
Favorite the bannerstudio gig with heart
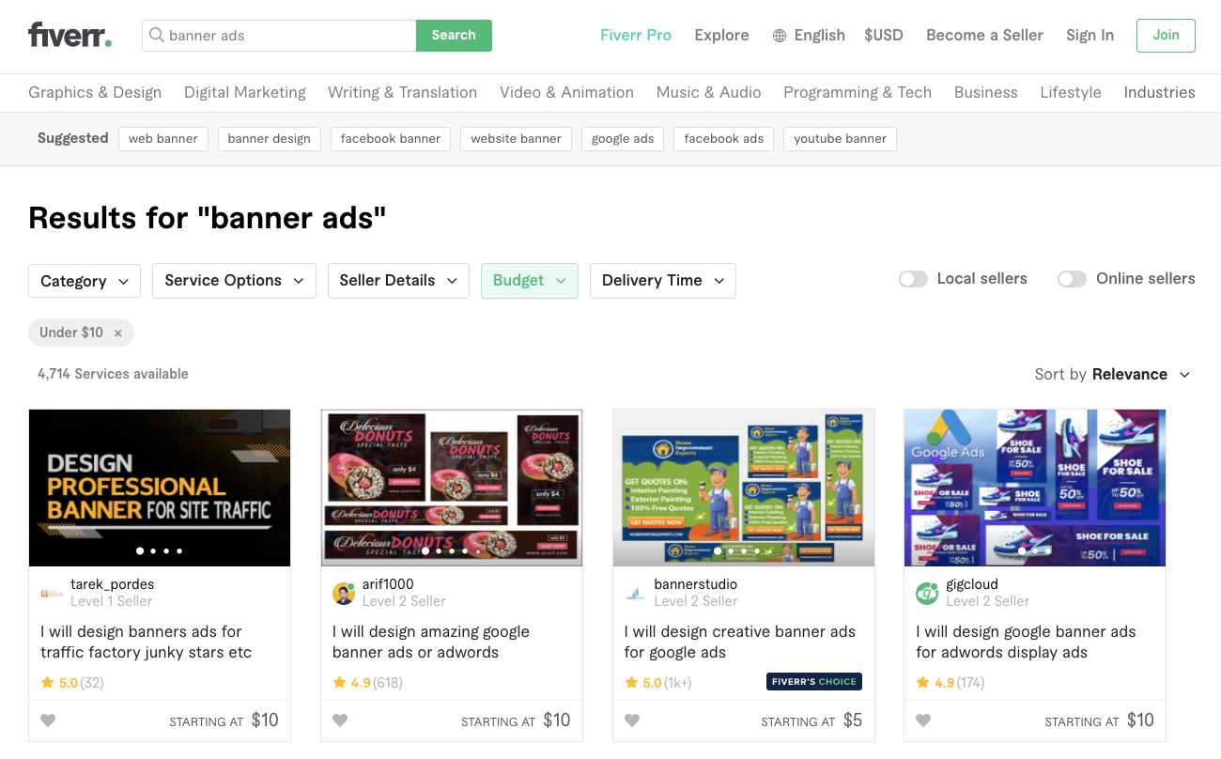[632, 720]
